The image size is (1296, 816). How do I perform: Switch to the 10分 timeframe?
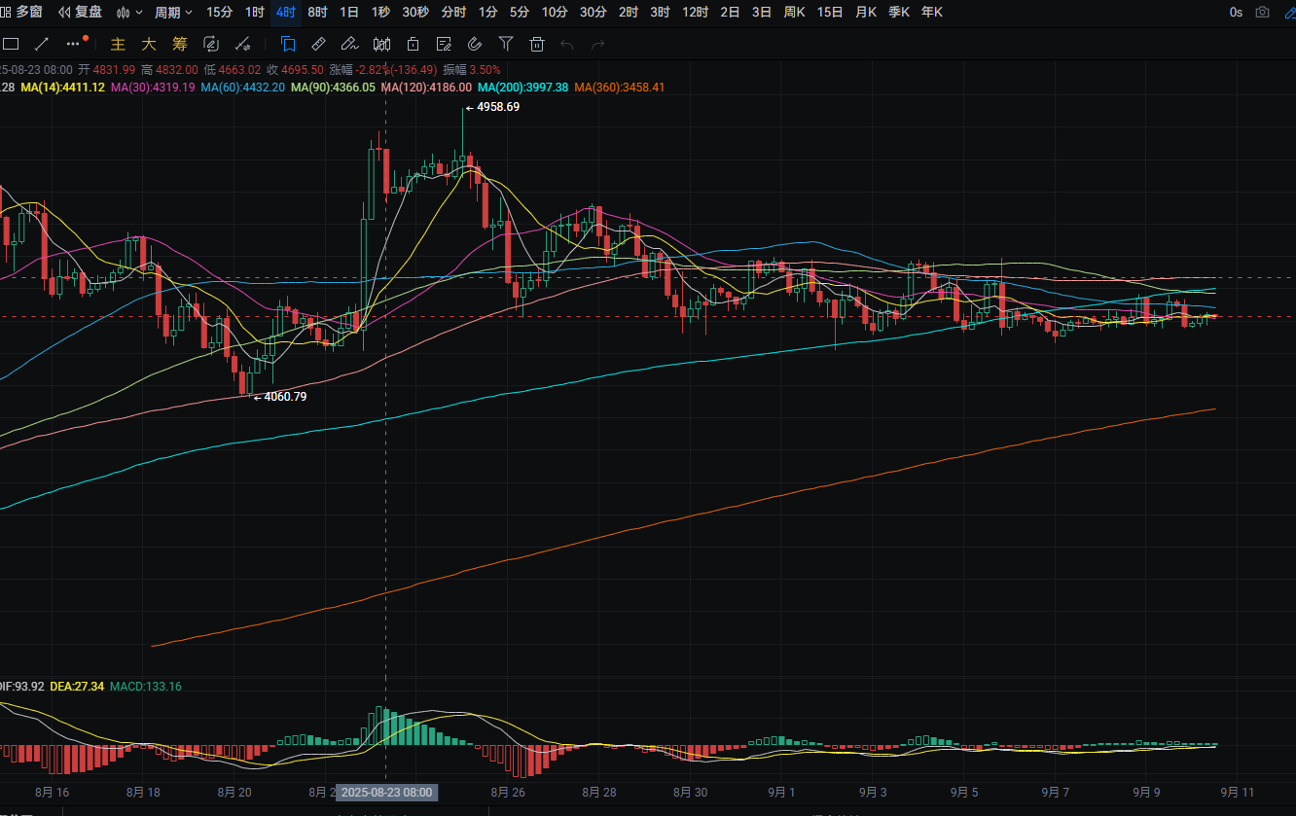click(555, 13)
